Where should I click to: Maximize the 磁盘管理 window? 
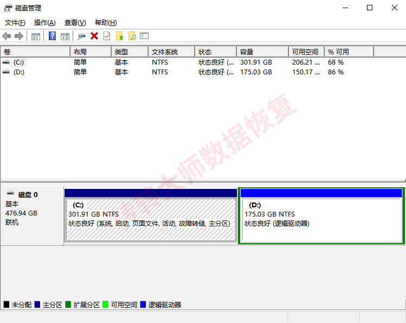click(370, 8)
